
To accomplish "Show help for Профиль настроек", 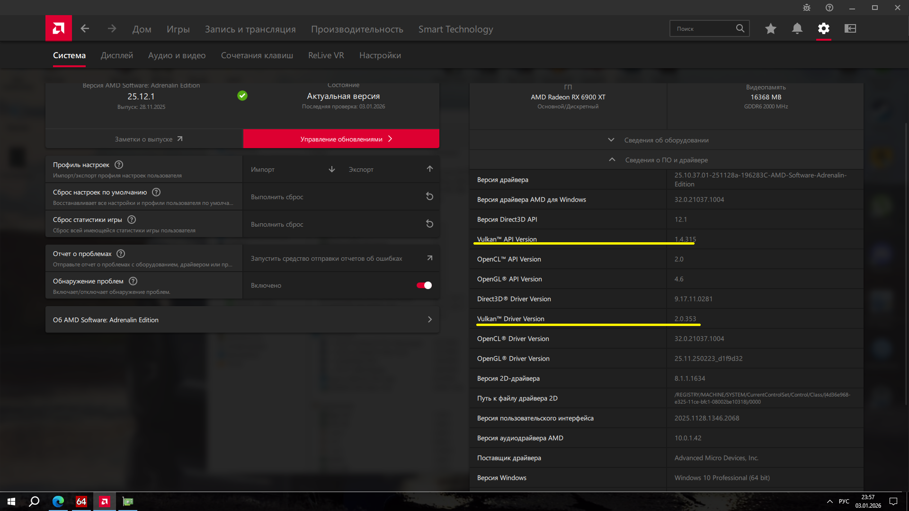I will pos(119,165).
